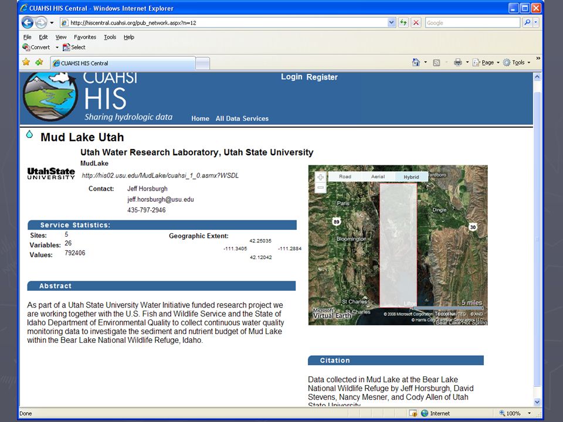Open the View menu
This screenshot has height=422, width=563.
(60, 37)
